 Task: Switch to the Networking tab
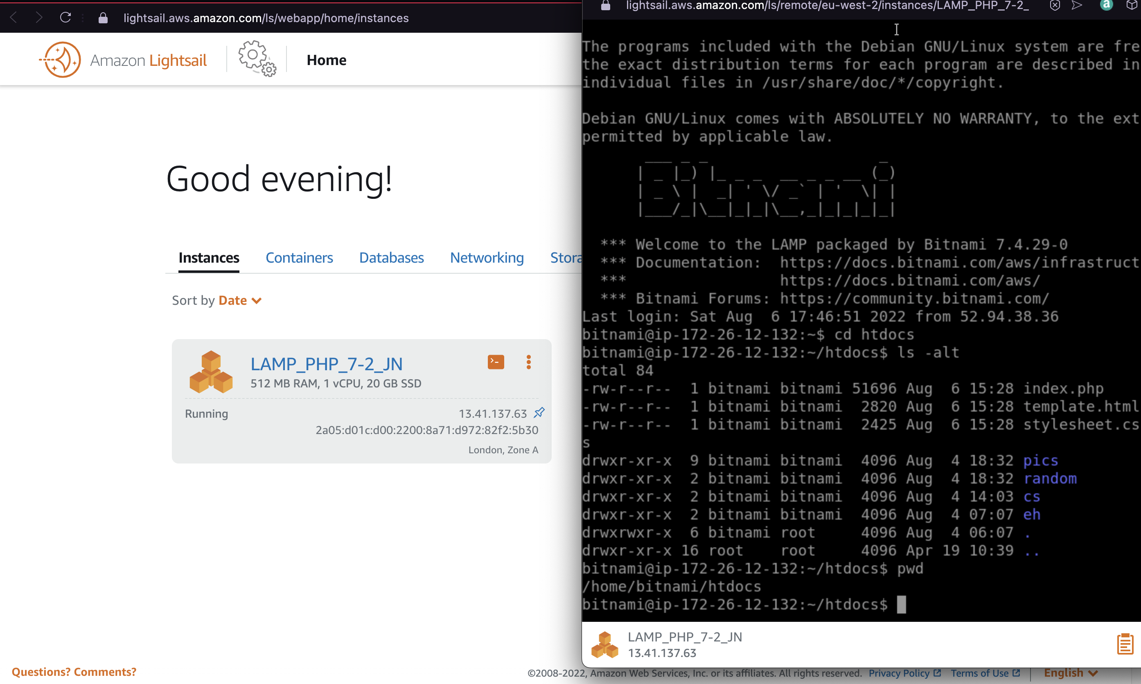click(487, 258)
